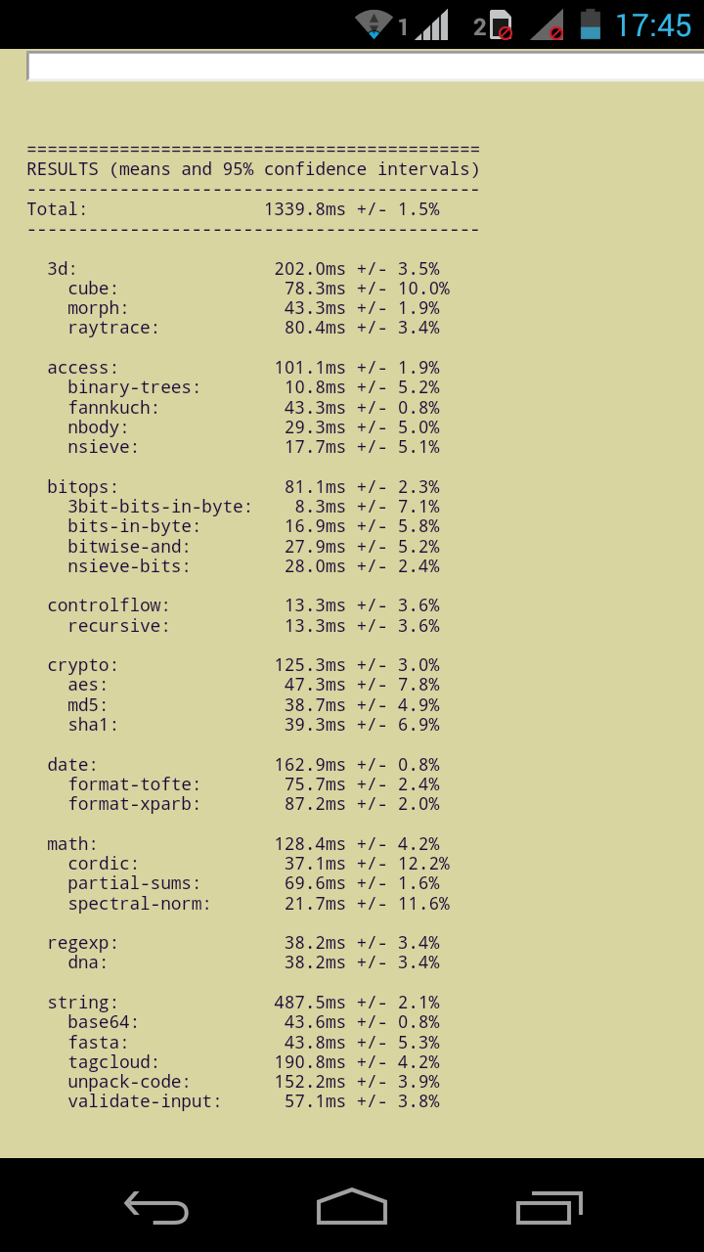Tap the 17:45 clock in status bar
This screenshot has height=1252, width=704.
[652, 24]
